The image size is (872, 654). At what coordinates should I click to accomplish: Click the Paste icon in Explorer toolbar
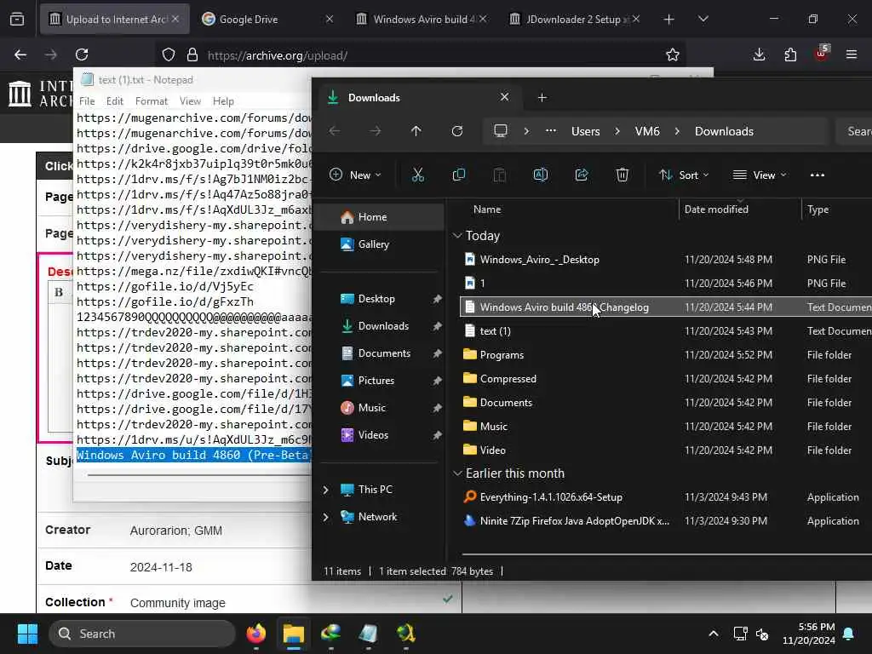click(499, 175)
